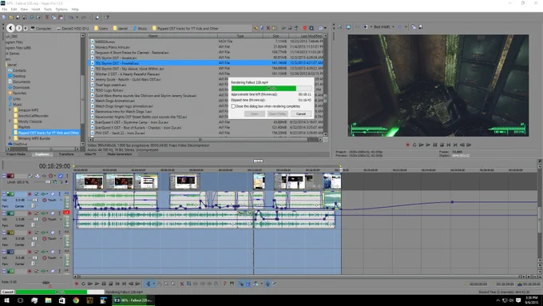Click the timeline Play From Start button

point(90,284)
